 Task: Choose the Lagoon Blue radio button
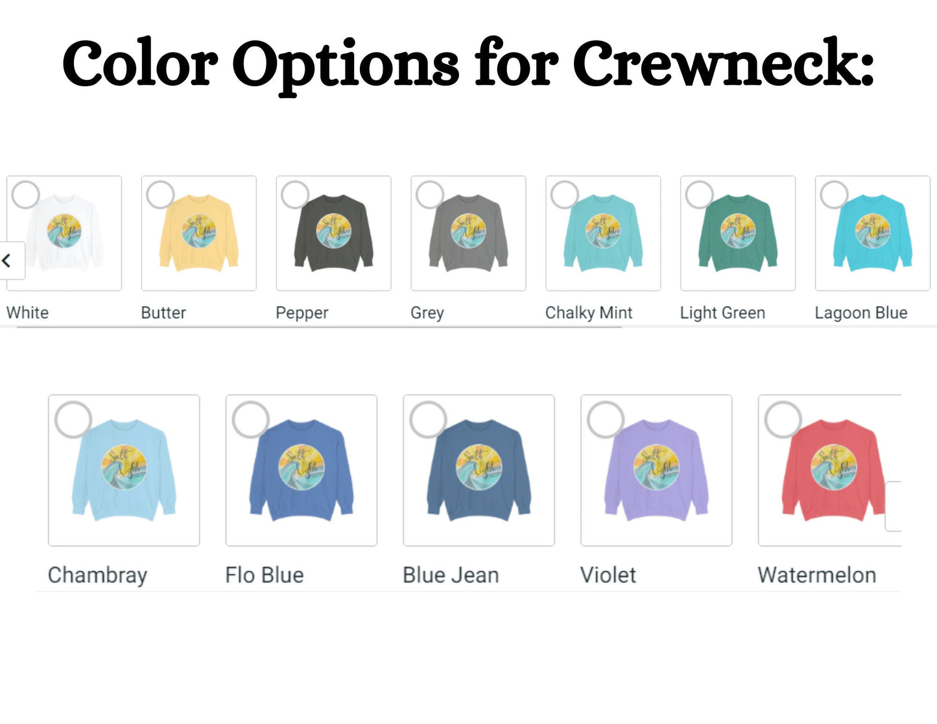tap(835, 195)
